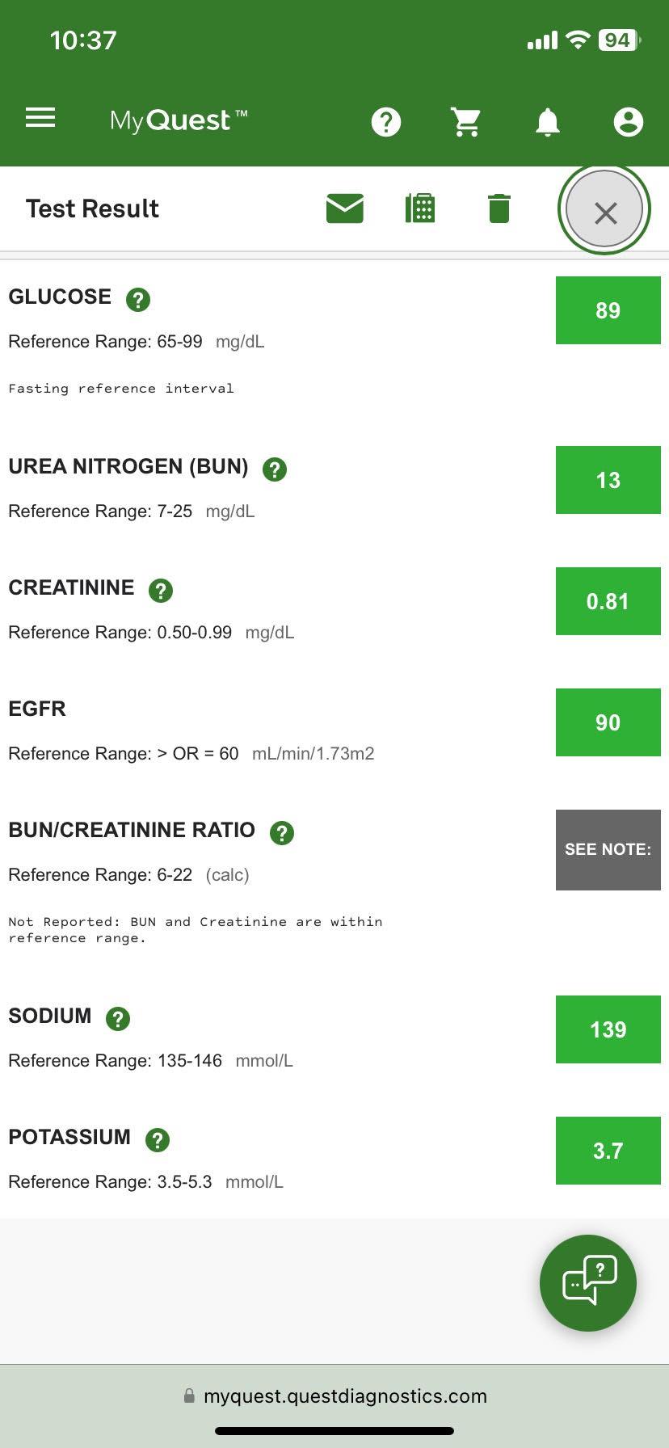669x1448 pixels.
Task: Show info about UREA NITROGEN (BUN)
Action: tap(275, 469)
